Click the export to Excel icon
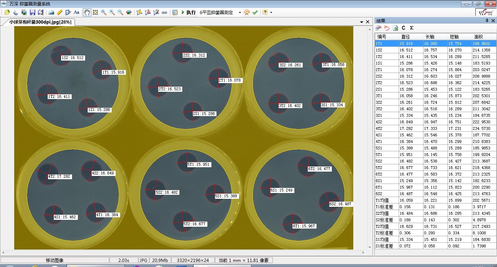 pyautogui.click(x=395, y=28)
